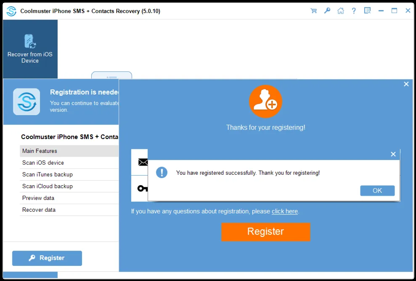Viewport: 416px width, 281px height.
Task: Click the orange add-user icon
Action: 265,101
